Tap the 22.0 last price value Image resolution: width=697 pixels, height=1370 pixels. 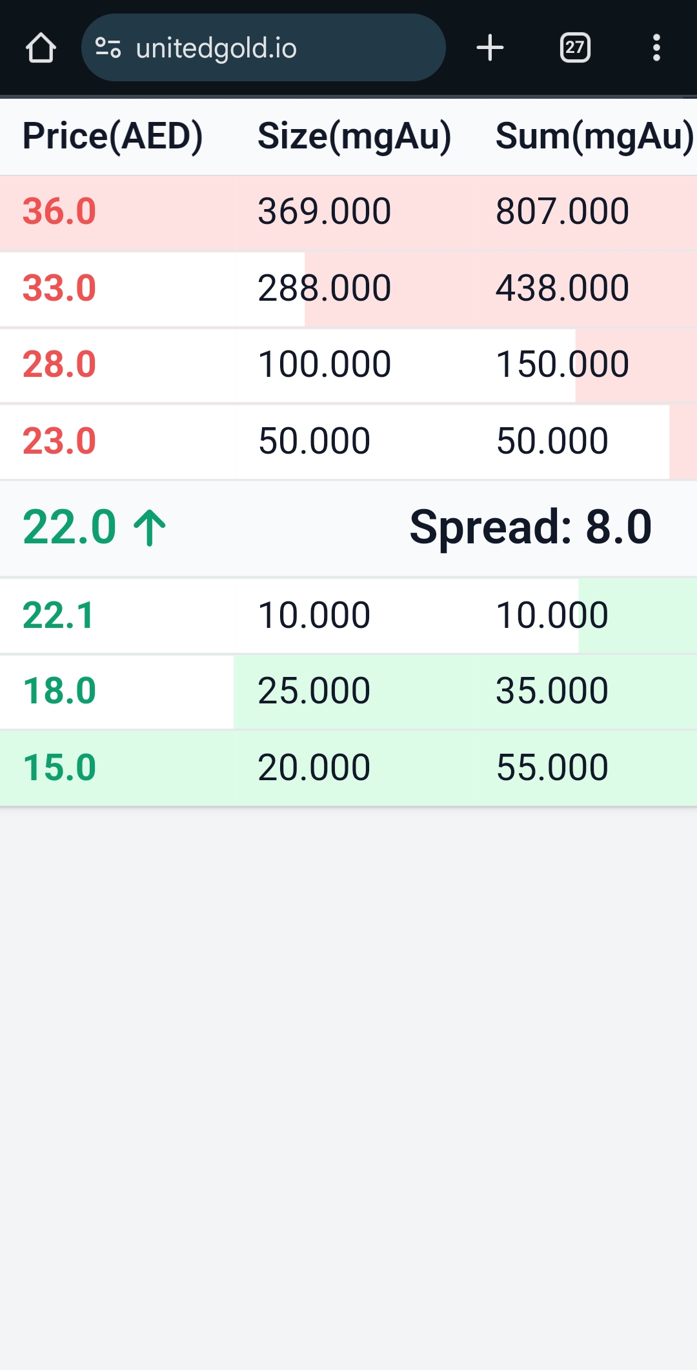pos(70,527)
